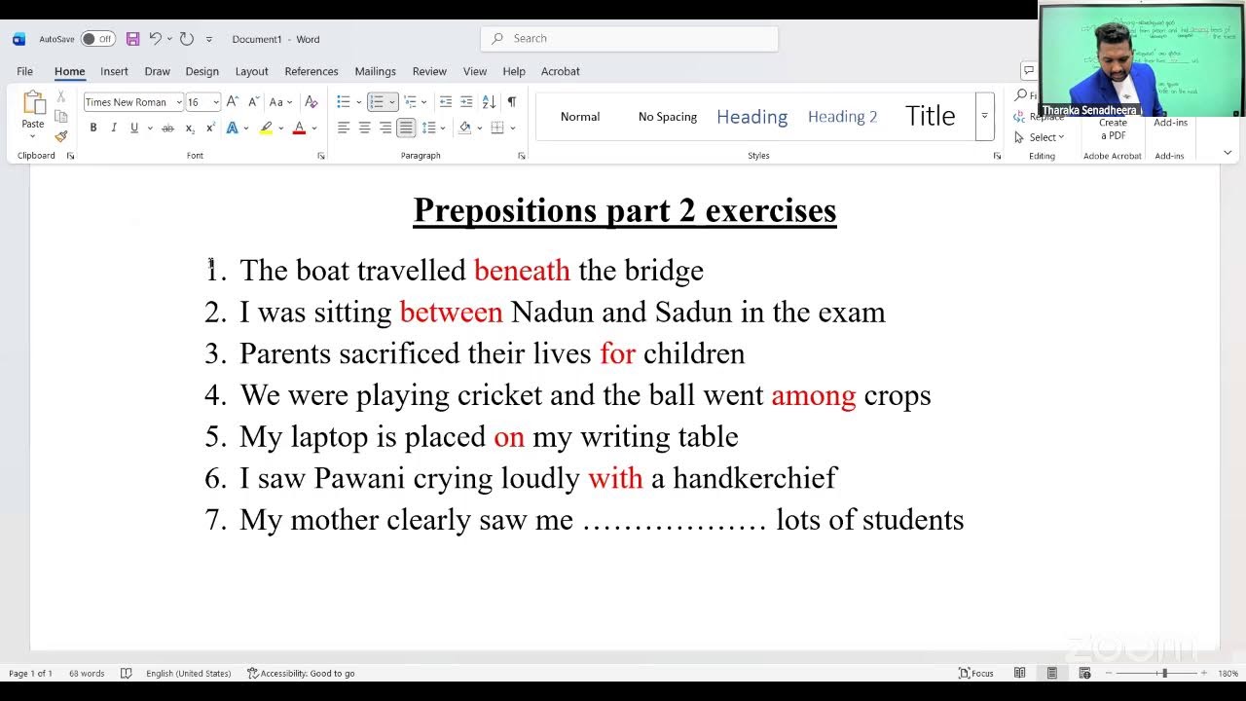Click Accessibility: Good to go status
The width and height of the screenshot is (1246, 701).
point(301,673)
